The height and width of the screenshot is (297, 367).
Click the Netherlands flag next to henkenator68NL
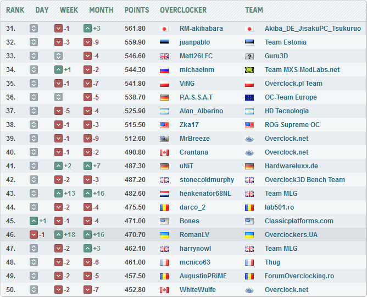[164, 194]
